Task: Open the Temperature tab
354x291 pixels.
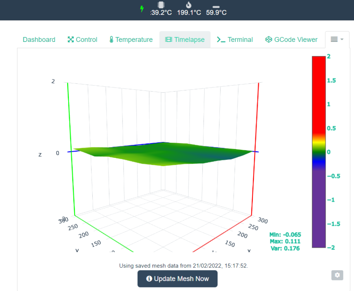Action: coord(131,40)
